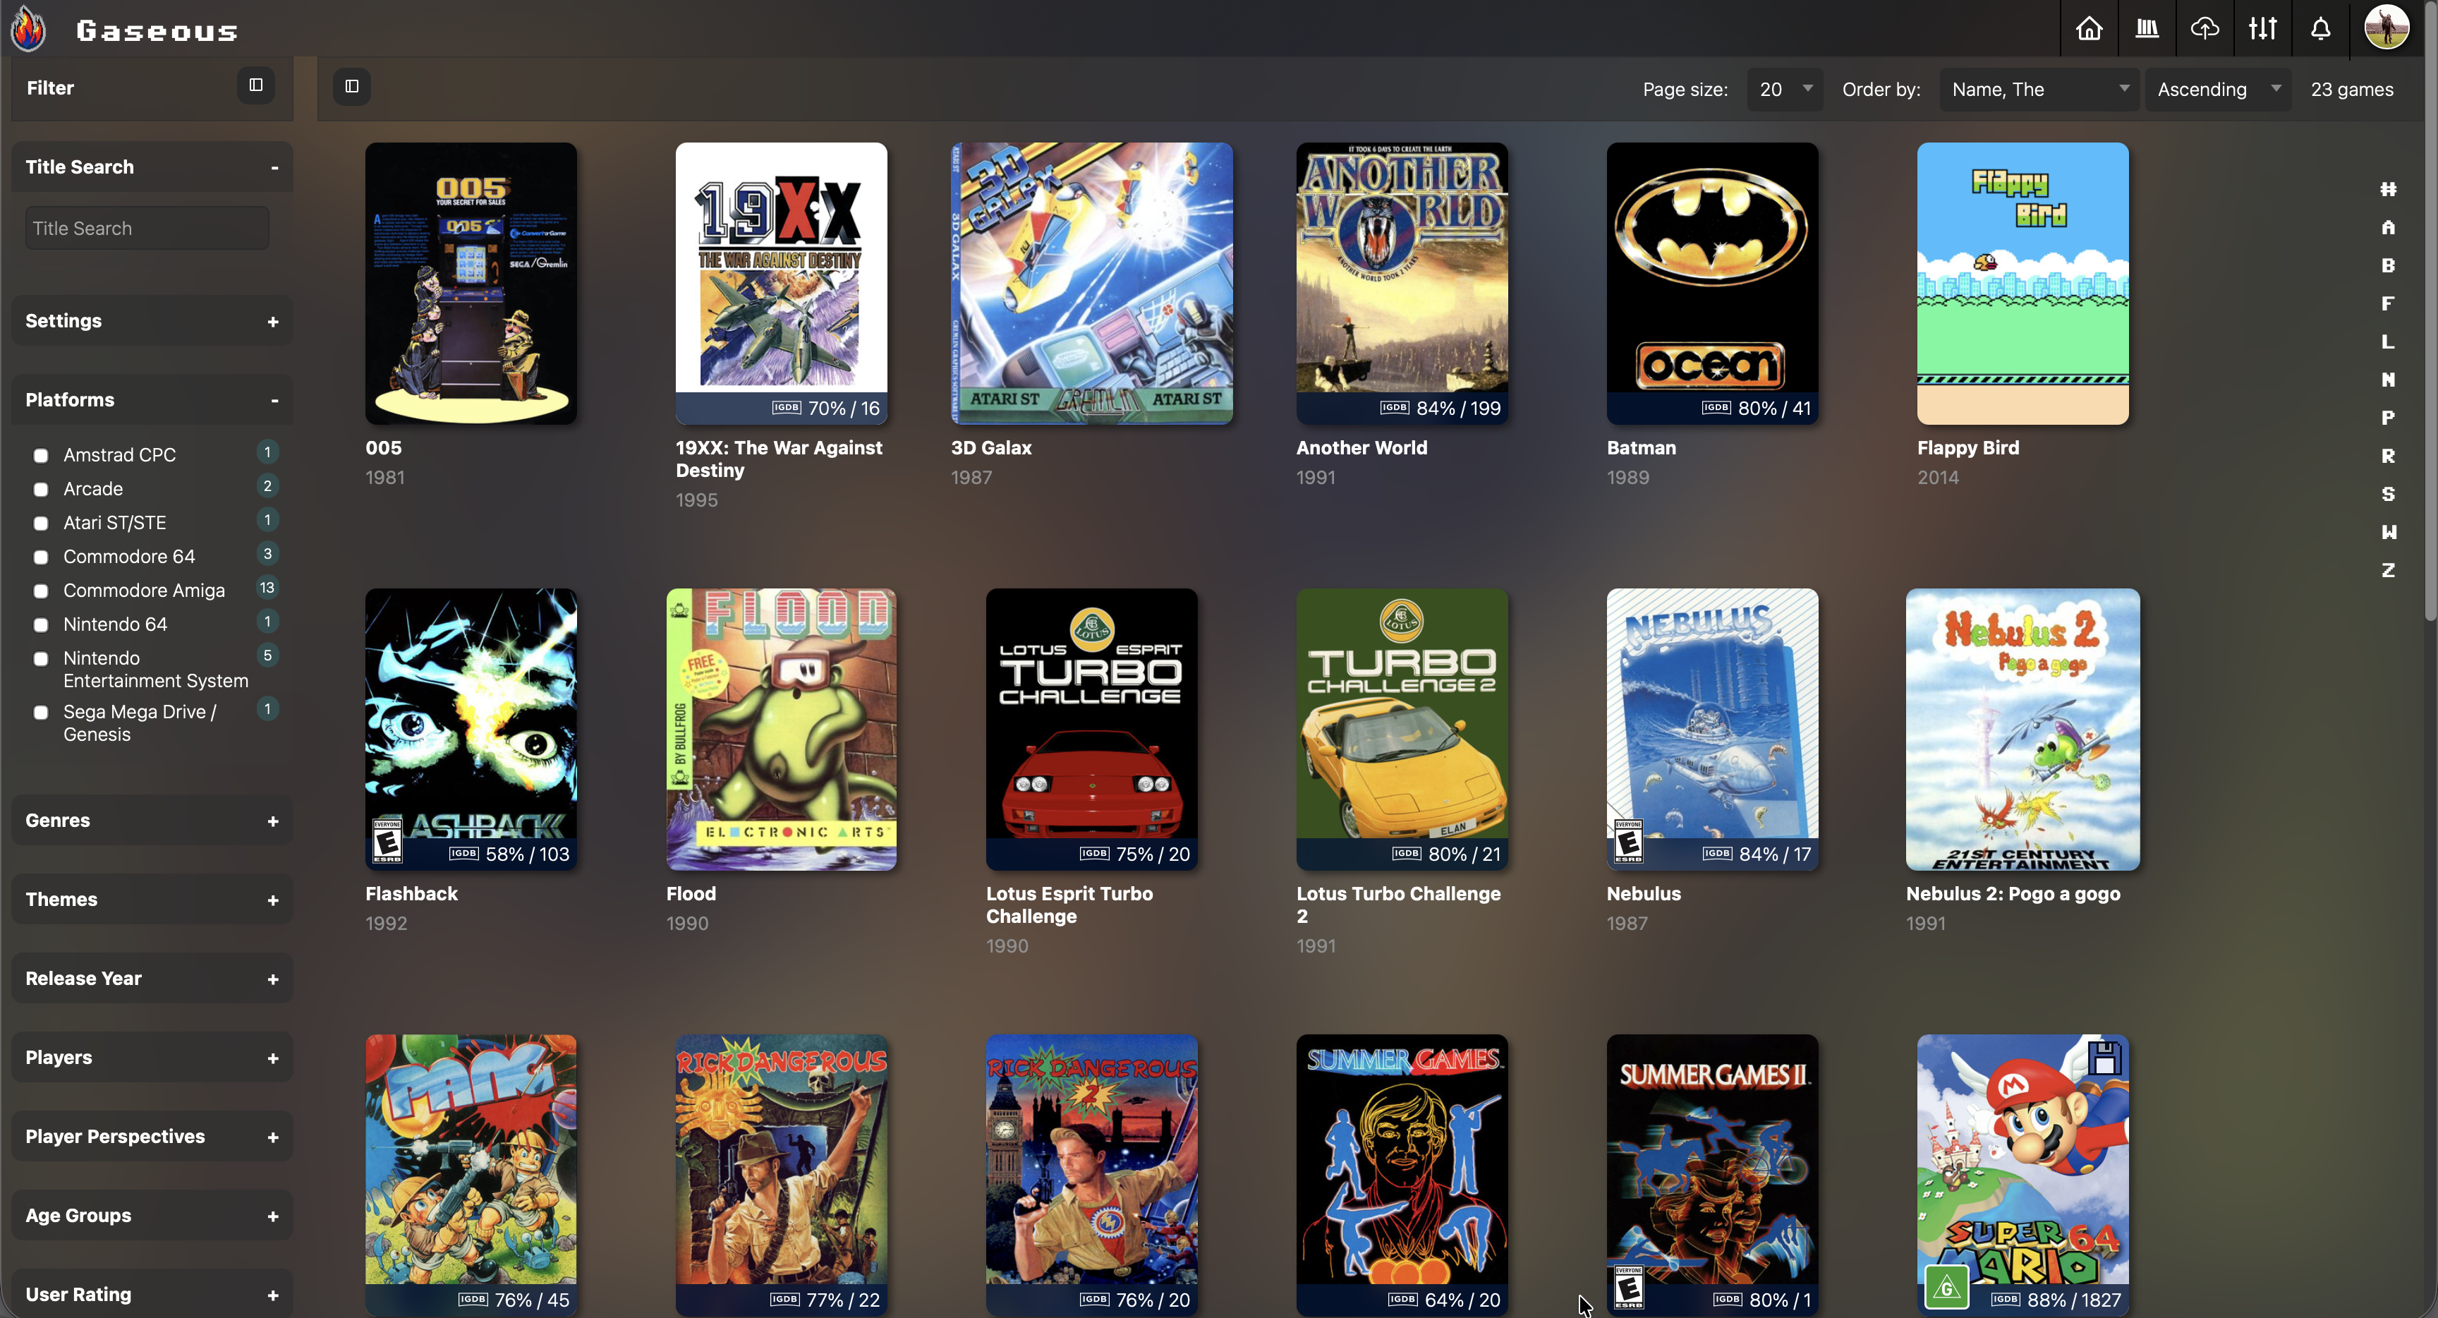Click in the Title Search input field

coord(147,228)
